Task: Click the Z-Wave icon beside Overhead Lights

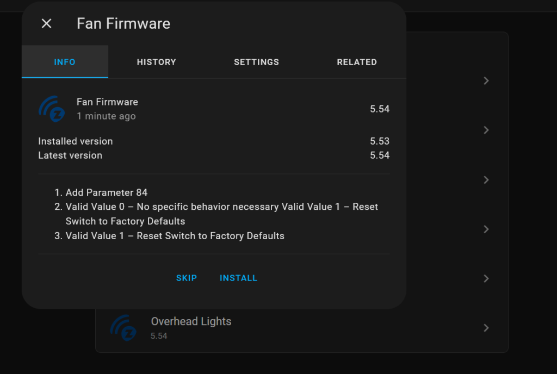Action: (x=123, y=328)
